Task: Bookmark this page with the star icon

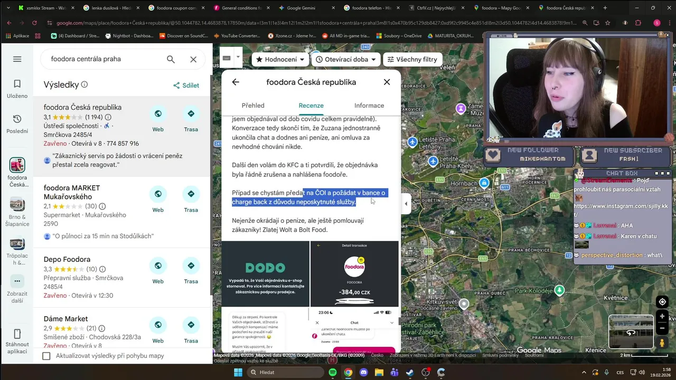Action: click(x=608, y=23)
